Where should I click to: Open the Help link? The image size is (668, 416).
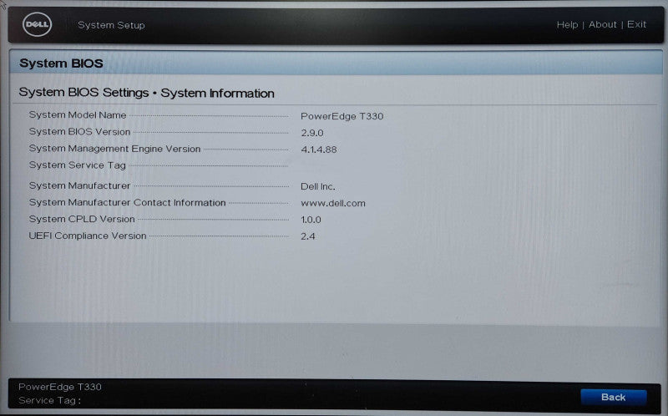tap(567, 25)
